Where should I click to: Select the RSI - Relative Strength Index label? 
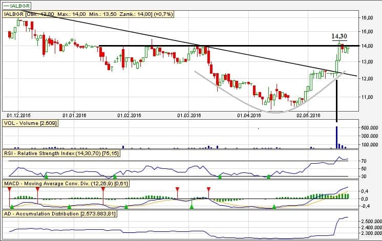coord(66,152)
